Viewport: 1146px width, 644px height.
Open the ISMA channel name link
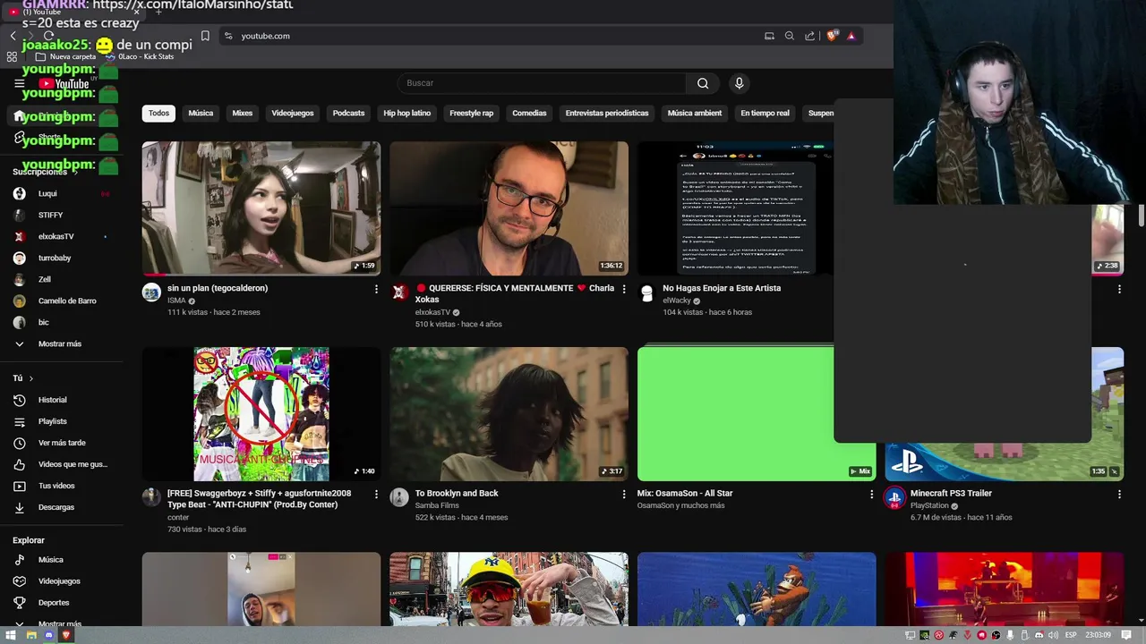pos(176,301)
